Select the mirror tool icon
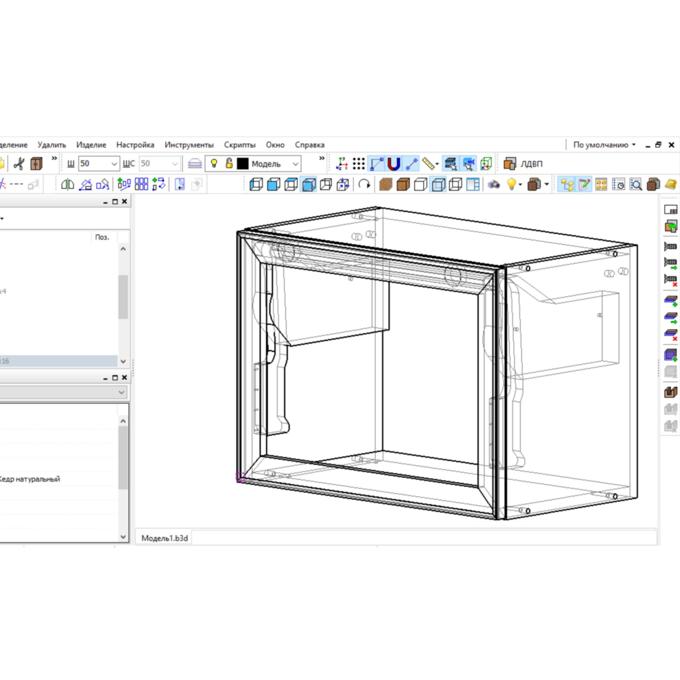 tap(68, 184)
